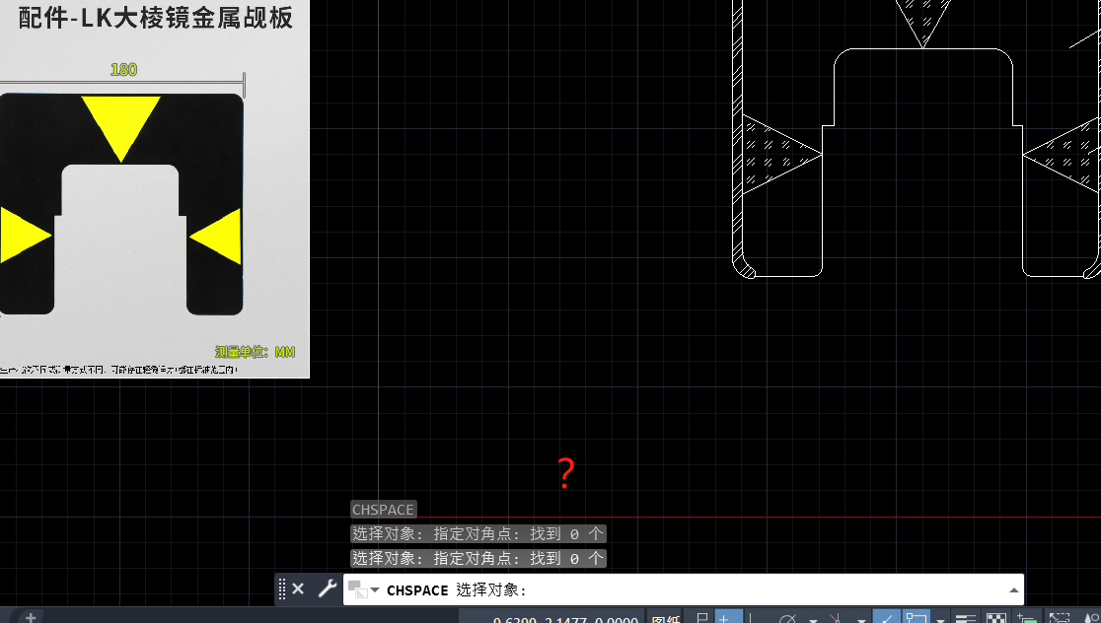Open command line customization via wrench icon
The height and width of the screenshot is (623, 1101).
tap(327, 588)
